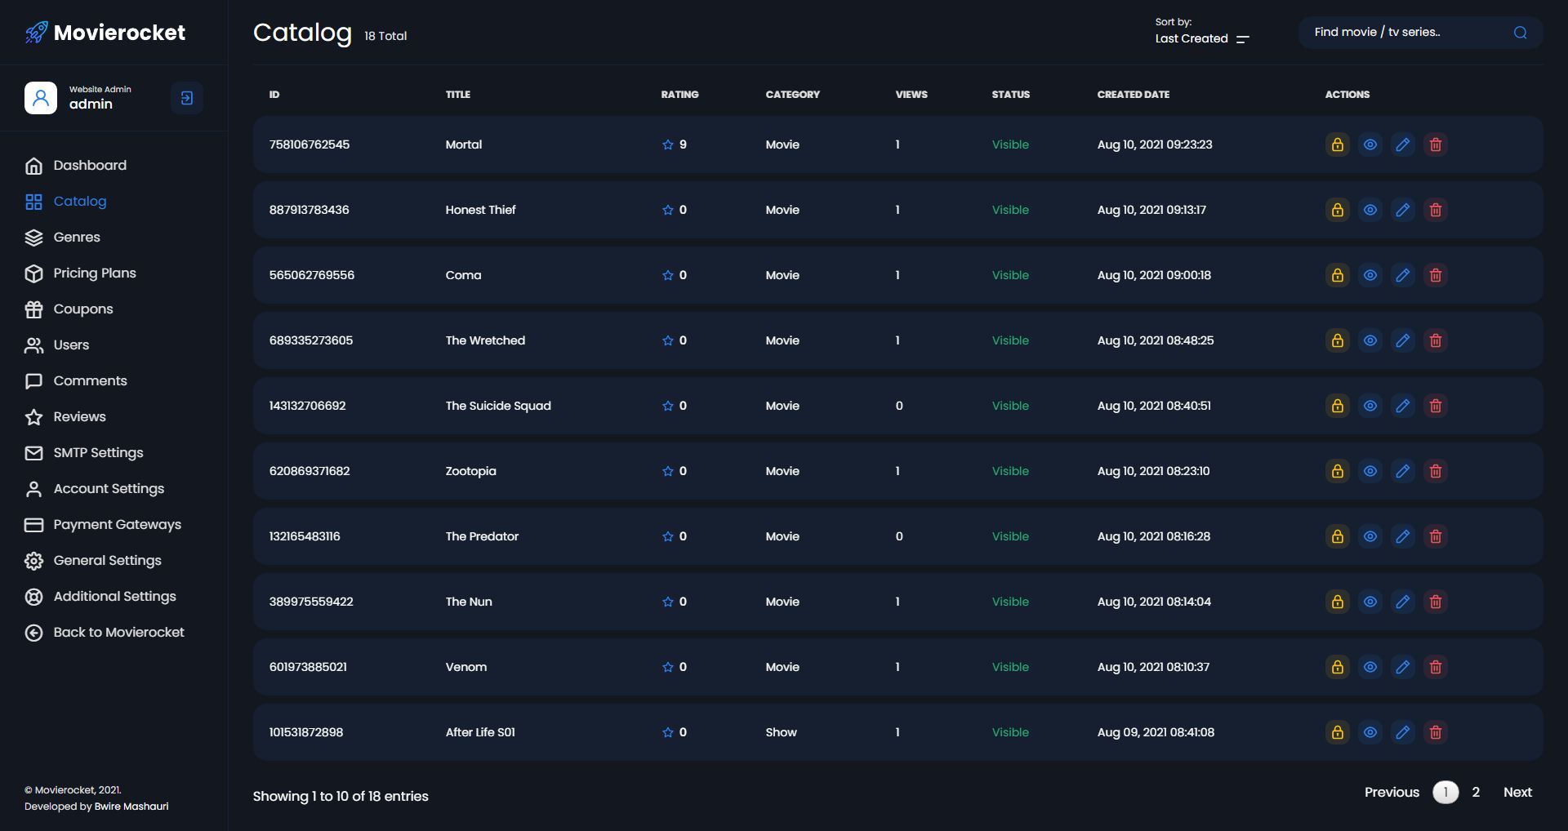Viewport: 1568px width, 831px height.
Task: Delete the Venom movie entry
Action: (1435, 667)
